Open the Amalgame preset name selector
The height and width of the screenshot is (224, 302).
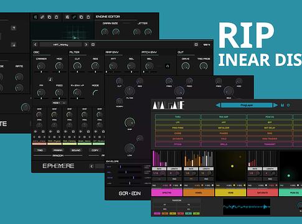(x=247, y=105)
